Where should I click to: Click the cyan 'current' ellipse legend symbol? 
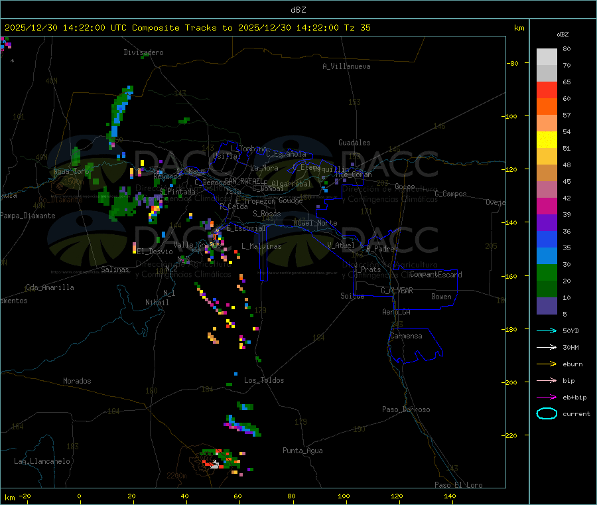tap(547, 413)
